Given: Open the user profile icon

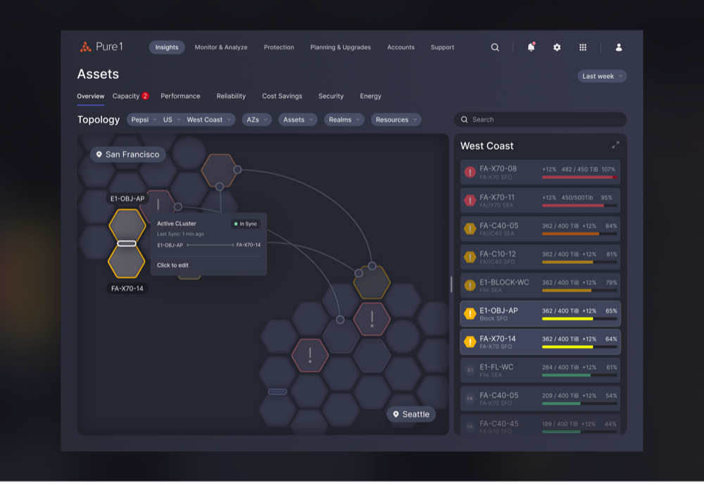Looking at the screenshot, I should click(x=619, y=47).
